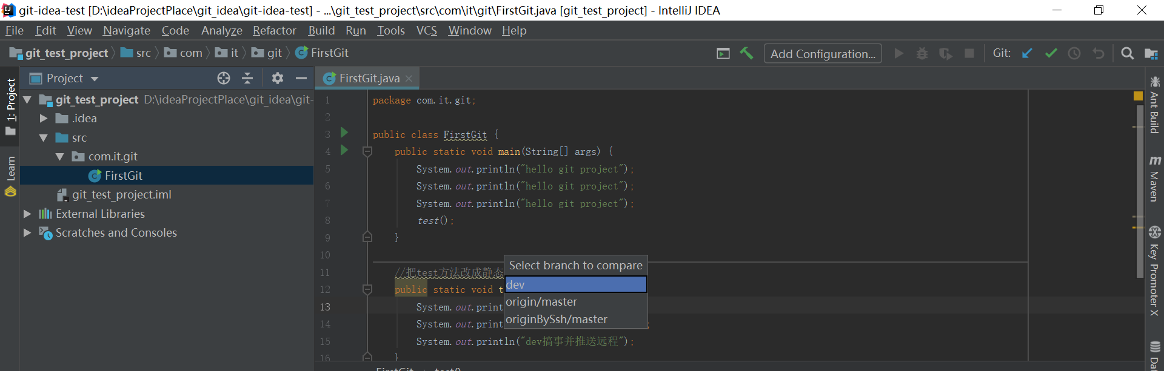
Task: Click Locate/Scroll from Source target icon
Action: (224, 78)
